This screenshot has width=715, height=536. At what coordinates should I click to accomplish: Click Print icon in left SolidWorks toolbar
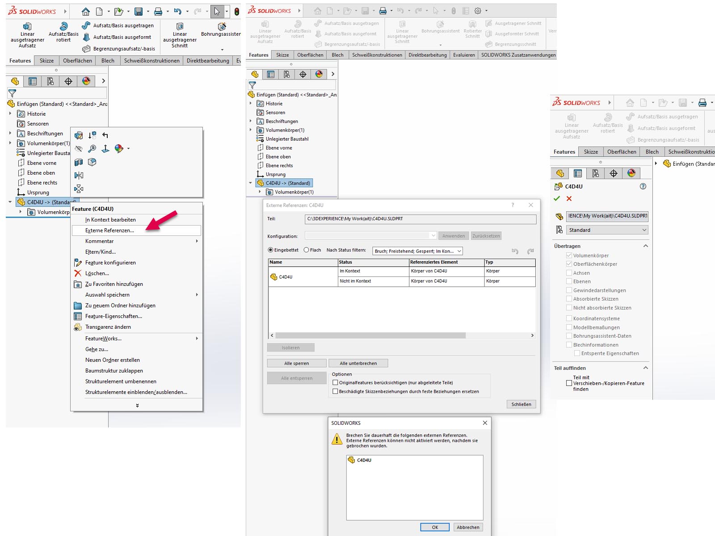[x=158, y=12]
